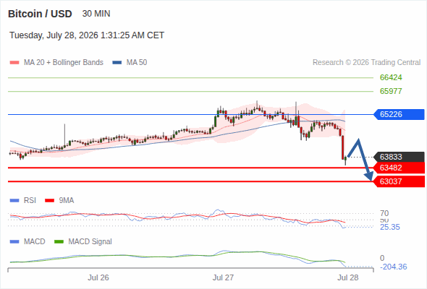The height and width of the screenshot is (289, 427).
Task: Click the blue 65226 pivot price tag
Action: click(x=399, y=114)
